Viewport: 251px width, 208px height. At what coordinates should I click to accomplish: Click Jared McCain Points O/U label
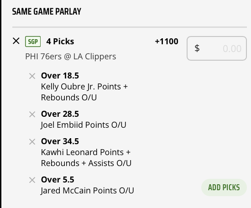87,191
